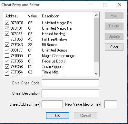Image resolution: width=128 pixels, height=124 pixels.
Task: Select the Zoras Flippers cheat row
Action: coord(48,67)
